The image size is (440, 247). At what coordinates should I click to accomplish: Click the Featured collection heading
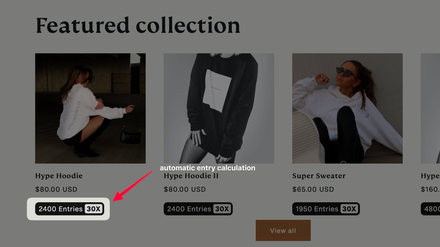pyautogui.click(x=137, y=25)
